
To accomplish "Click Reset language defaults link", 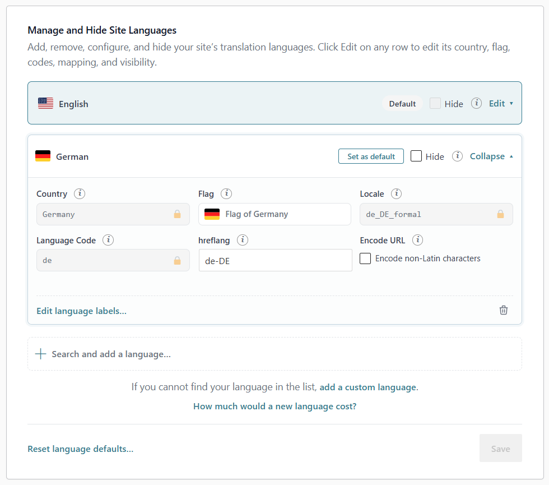I will [x=81, y=449].
